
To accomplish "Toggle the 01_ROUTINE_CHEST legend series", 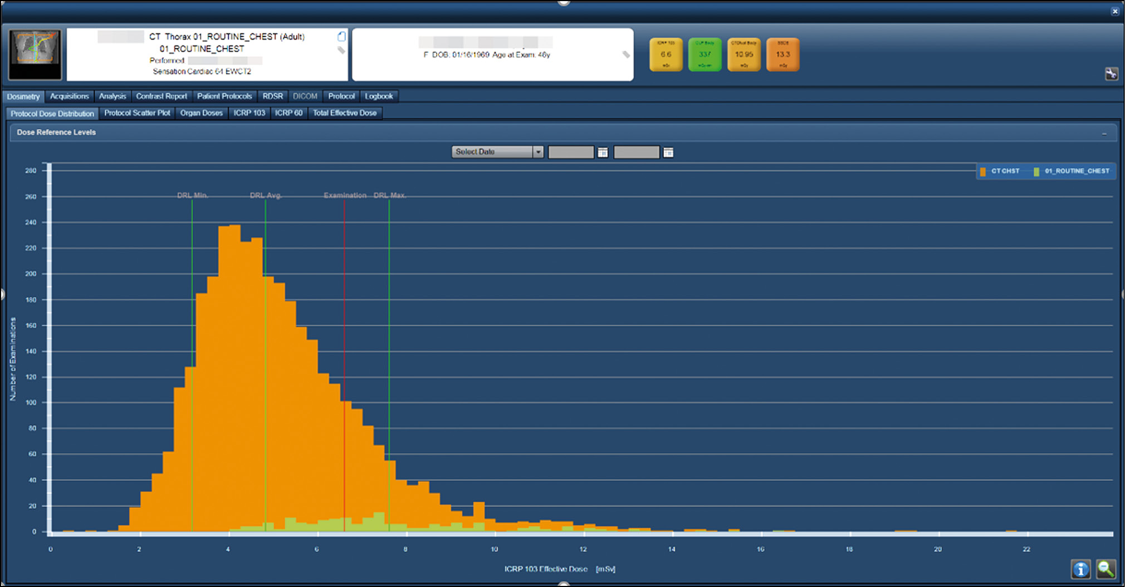I will [x=1072, y=171].
